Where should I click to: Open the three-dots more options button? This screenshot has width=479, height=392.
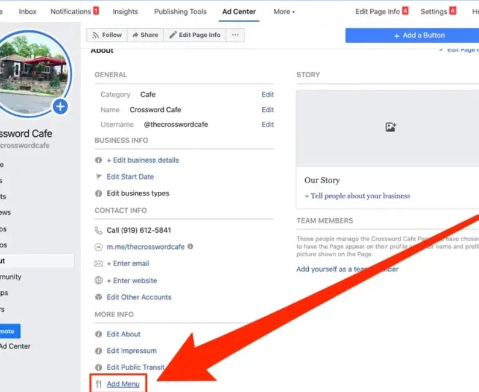point(235,35)
